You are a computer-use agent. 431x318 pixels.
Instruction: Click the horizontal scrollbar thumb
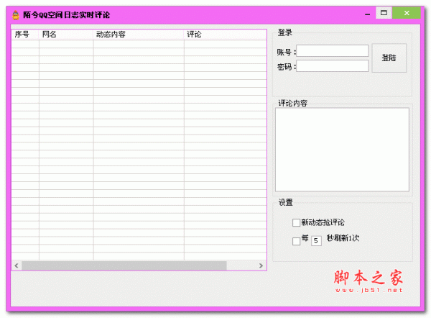124,265
